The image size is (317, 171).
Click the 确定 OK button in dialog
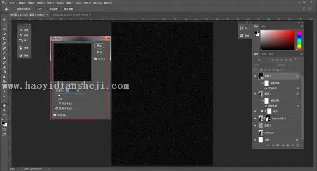pyautogui.click(x=99, y=46)
